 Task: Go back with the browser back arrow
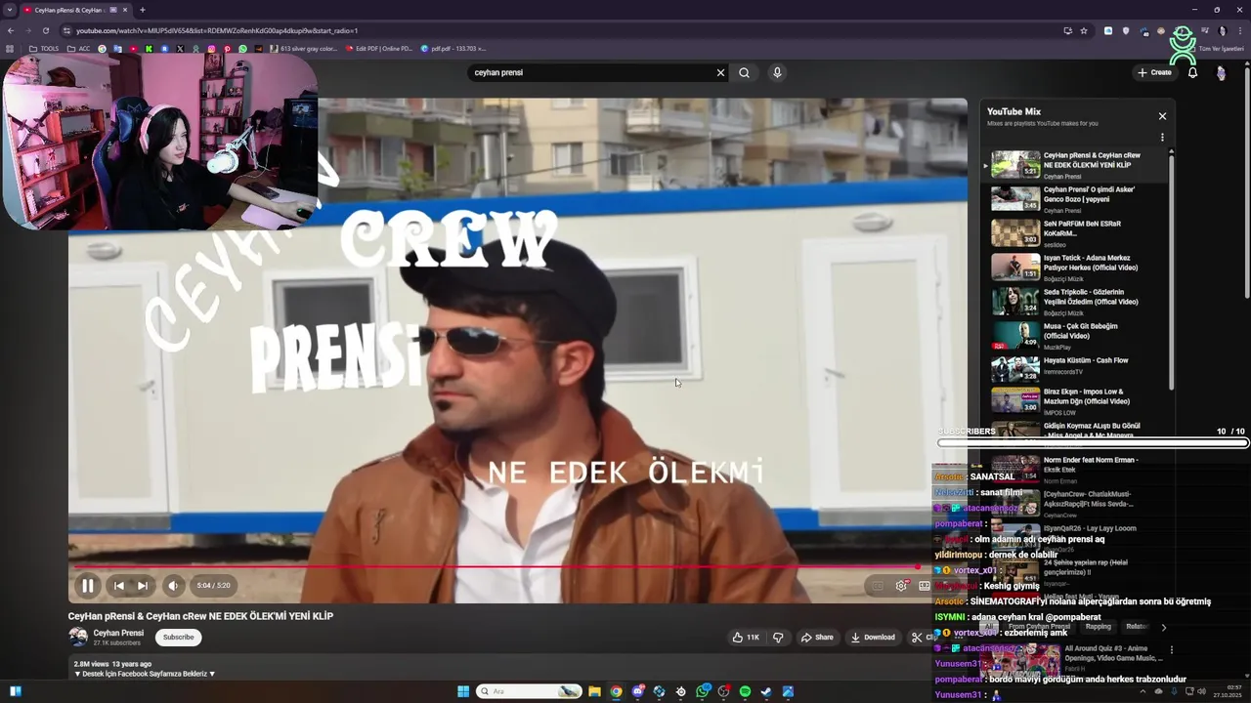11,30
